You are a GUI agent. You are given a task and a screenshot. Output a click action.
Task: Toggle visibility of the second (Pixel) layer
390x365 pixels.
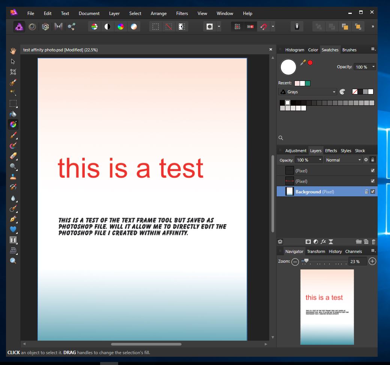[373, 181]
